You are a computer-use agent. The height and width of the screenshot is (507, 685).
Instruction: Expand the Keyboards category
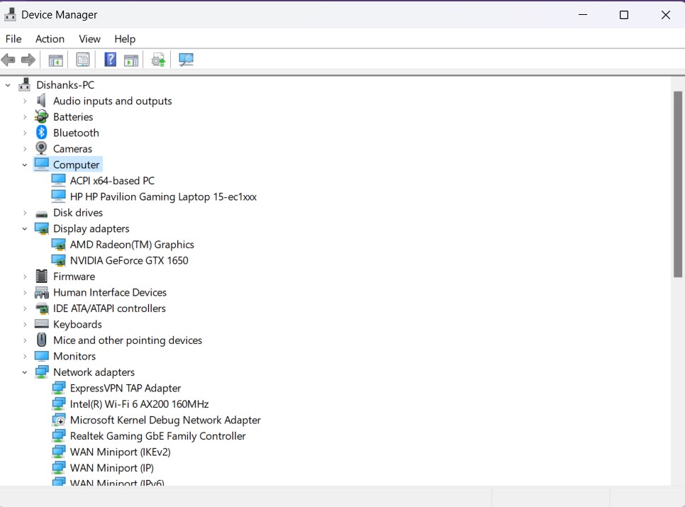[23, 324]
